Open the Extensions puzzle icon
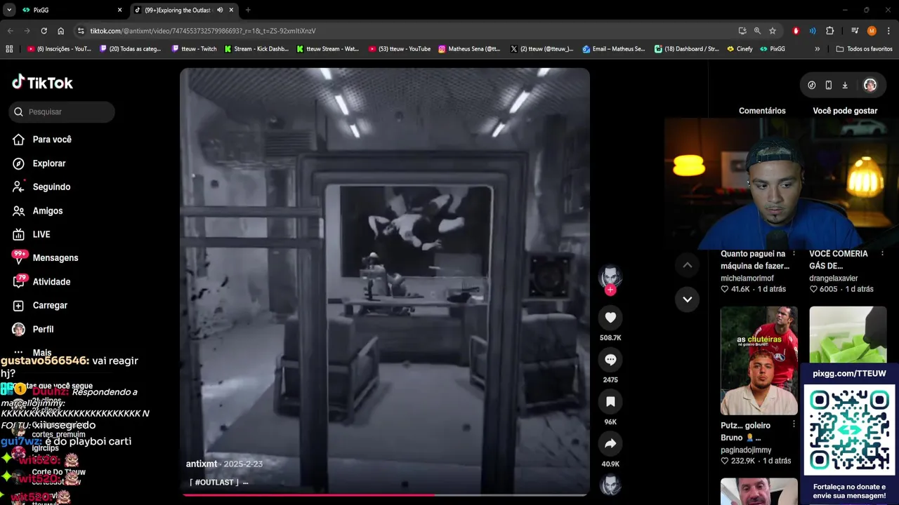This screenshot has height=505, width=899. 829,31
